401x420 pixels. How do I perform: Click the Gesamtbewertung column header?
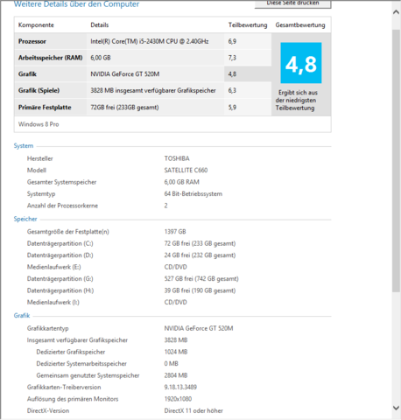coord(300,25)
